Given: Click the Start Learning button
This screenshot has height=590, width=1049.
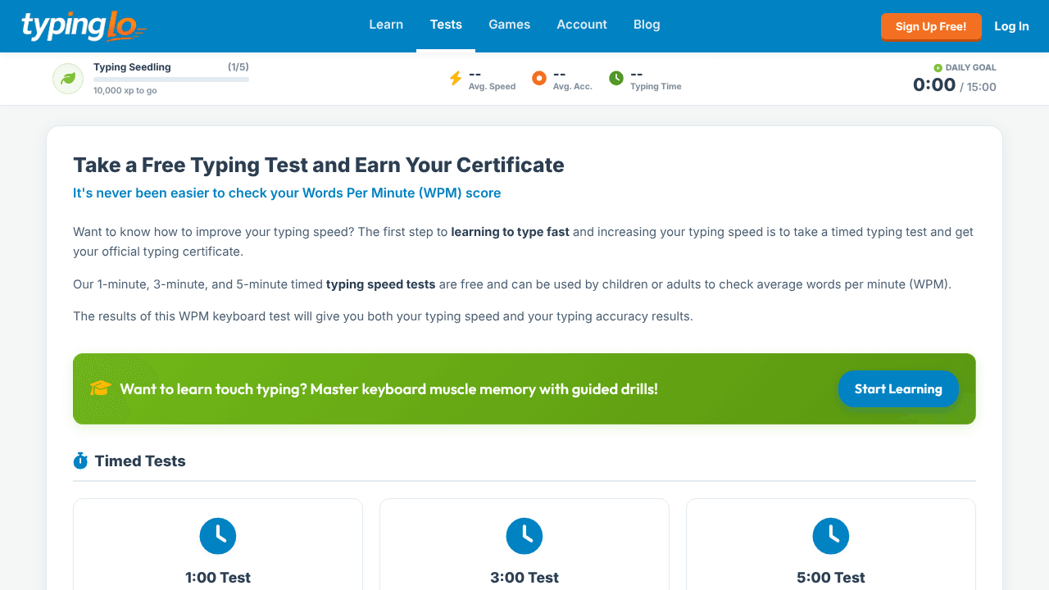Looking at the screenshot, I should [x=898, y=389].
